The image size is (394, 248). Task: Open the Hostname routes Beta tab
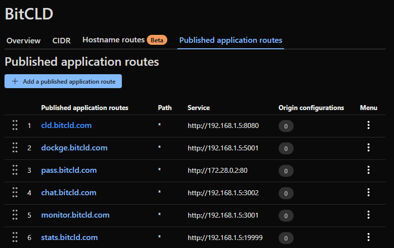[124, 40]
